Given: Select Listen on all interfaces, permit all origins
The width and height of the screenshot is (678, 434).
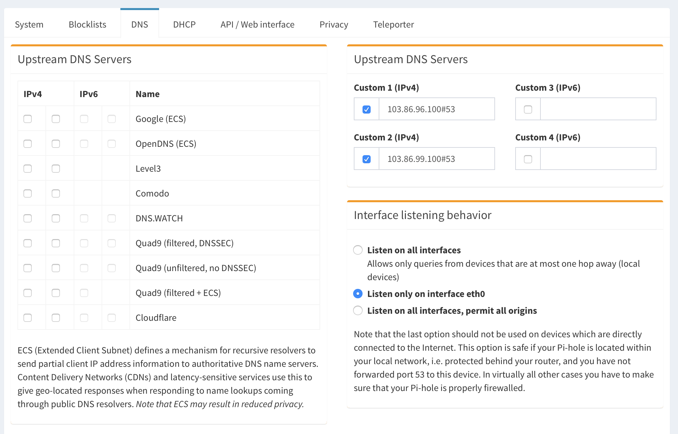Looking at the screenshot, I should (x=357, y=310).
